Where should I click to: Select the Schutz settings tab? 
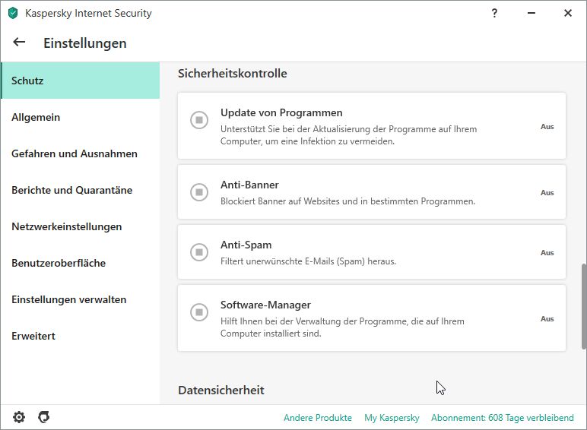(x=80, y=81)
